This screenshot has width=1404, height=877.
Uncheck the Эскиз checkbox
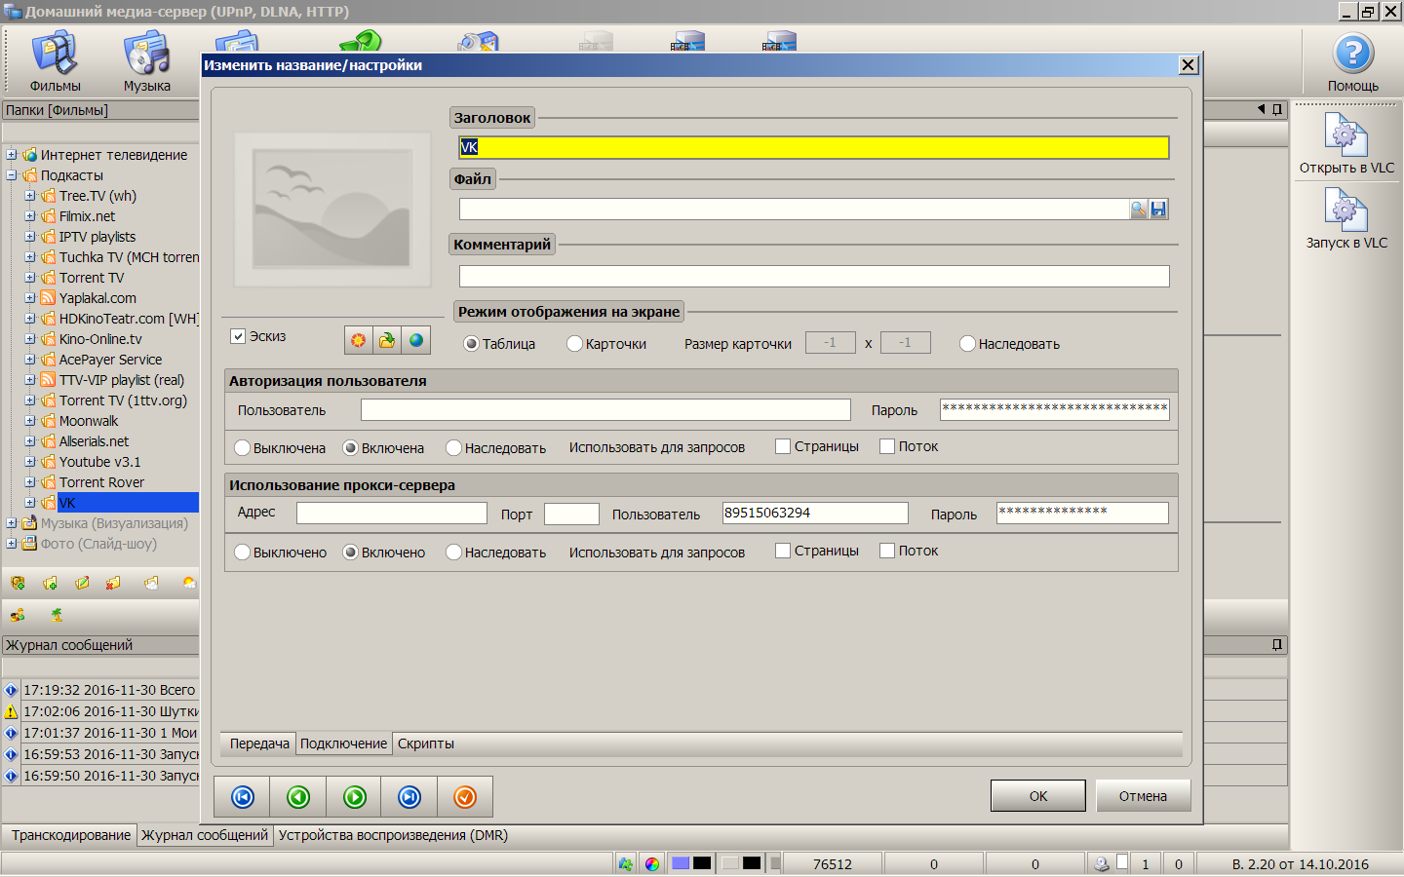tap(238, 336)
